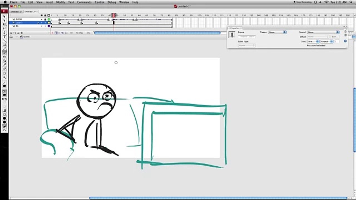Toggle lock of the selected blue layer

coord(45,23)
